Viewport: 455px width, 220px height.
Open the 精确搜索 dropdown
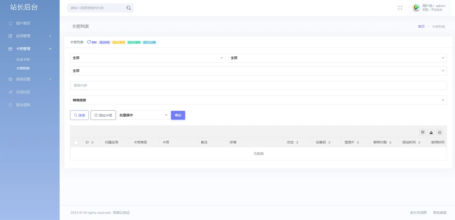pos(258,100)
